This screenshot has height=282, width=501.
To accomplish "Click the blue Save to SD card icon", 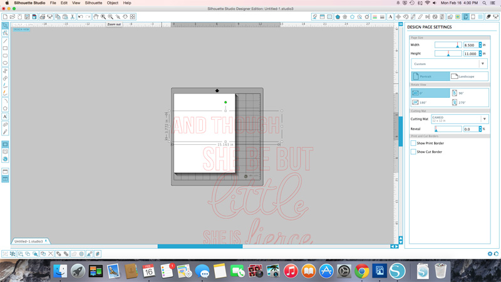I will click(x=34, y=17).
